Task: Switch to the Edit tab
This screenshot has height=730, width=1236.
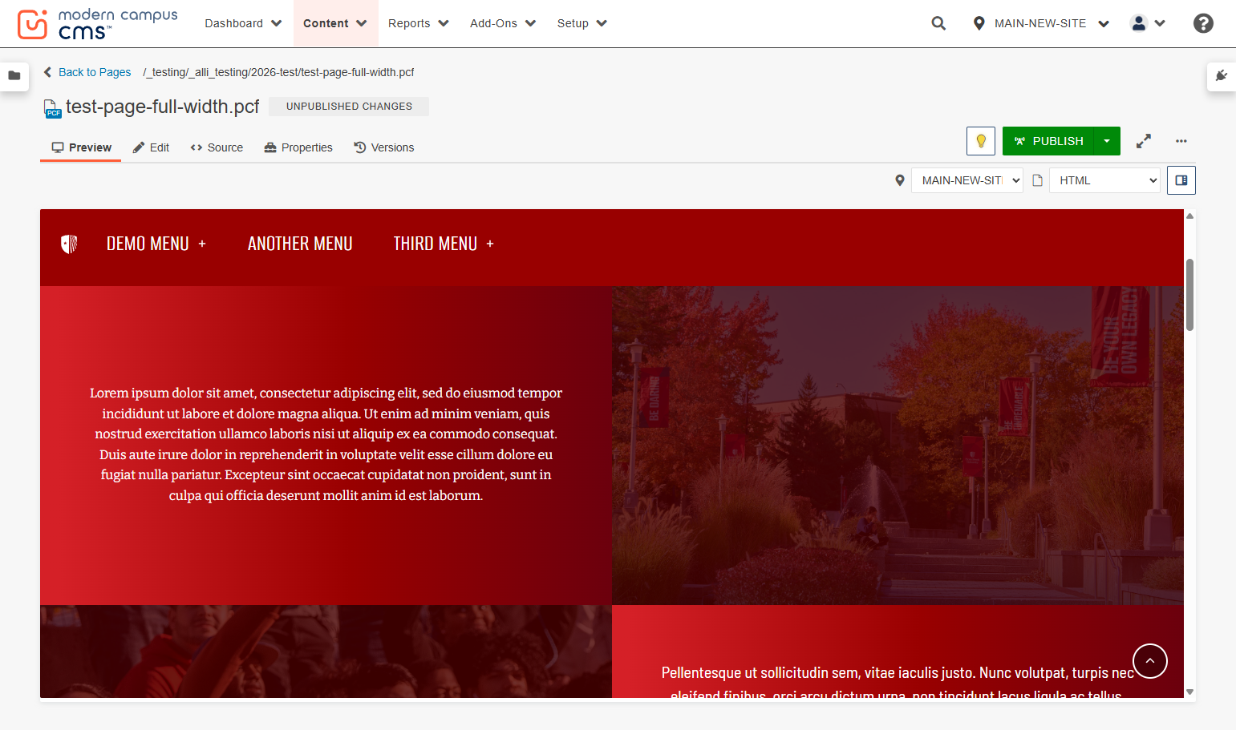Action: pos(151,147)
